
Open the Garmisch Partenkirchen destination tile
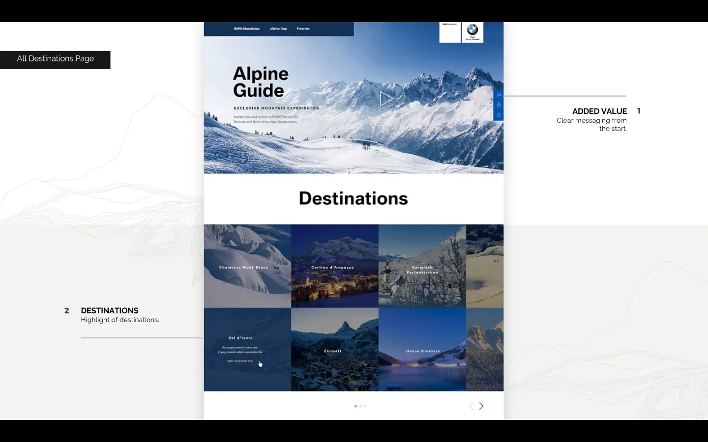click(422, 266)
